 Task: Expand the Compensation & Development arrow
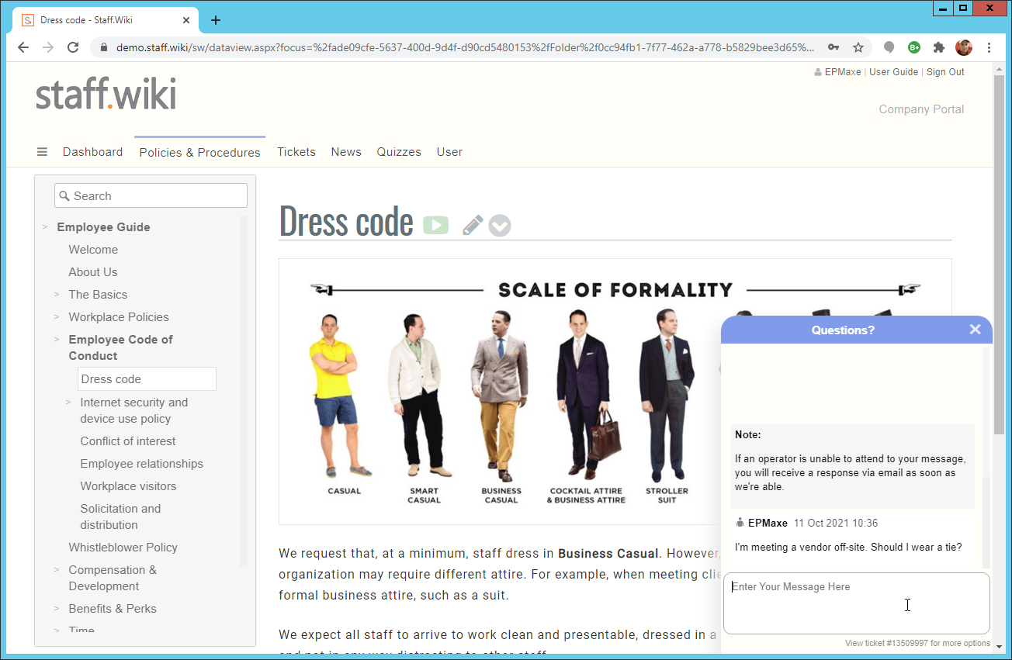pyautogui.click(x=57, y=570)
